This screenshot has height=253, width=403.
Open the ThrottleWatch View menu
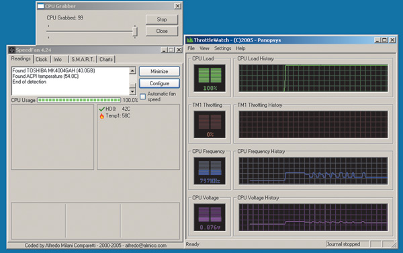click(x=204, y=48)
